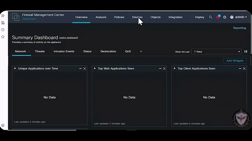Switch to the Intrusion Events tab
The width and height of the screenshot is (252, 141).
point(64,51)
